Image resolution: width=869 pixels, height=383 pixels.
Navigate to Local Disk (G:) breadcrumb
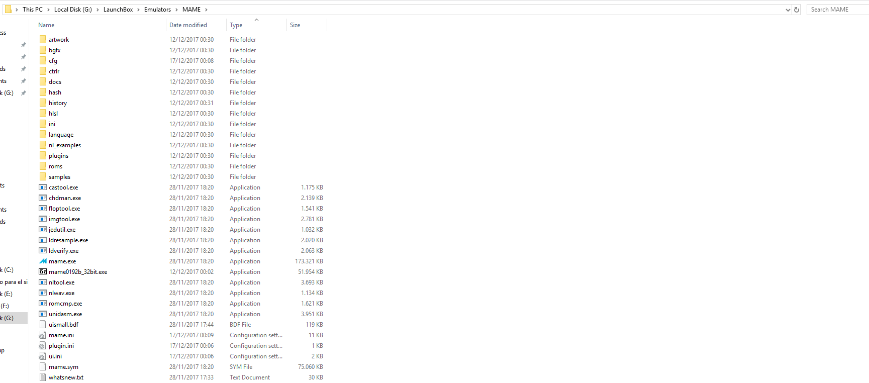[73, 10]
